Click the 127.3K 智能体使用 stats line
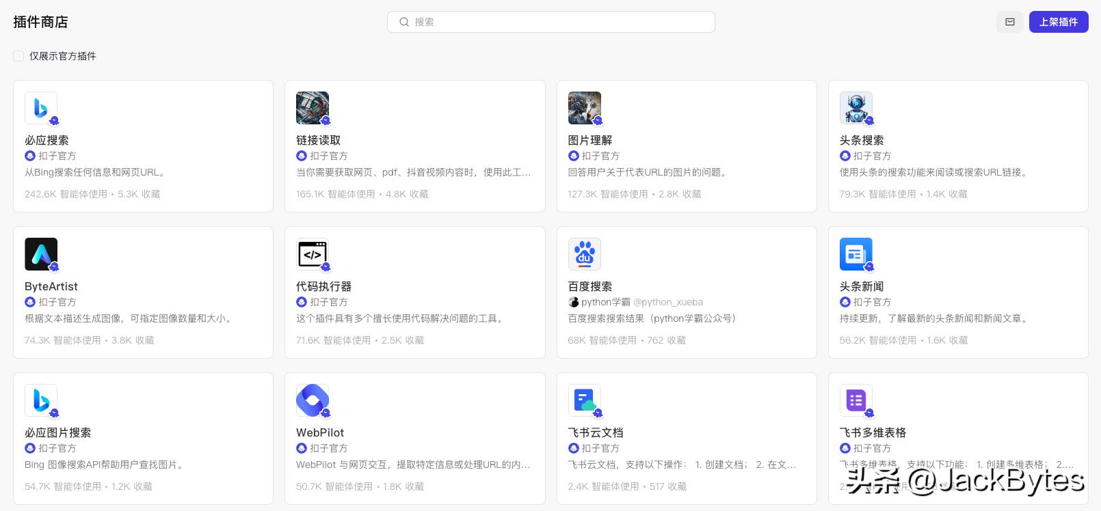The image size is (1101, 511). [x=635, y=194]
